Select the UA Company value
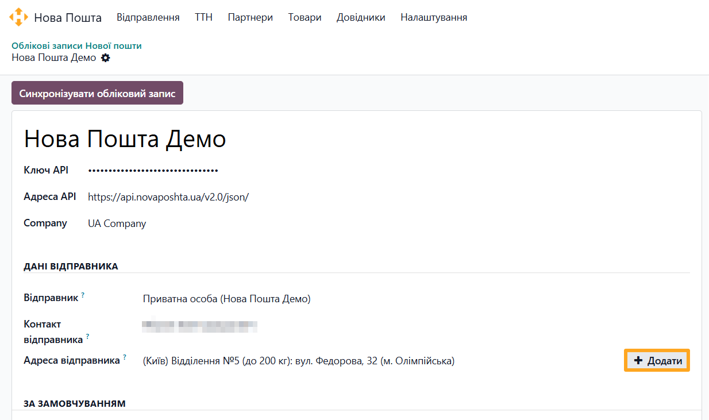The height and width of the screenshot is (420, 709). pyautogui.click(x=117, y=224)
